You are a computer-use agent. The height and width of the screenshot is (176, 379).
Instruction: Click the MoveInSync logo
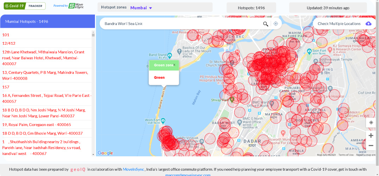click(x=76, y=6)
